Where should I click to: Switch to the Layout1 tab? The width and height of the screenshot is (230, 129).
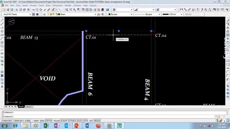[x=29, y=106]
